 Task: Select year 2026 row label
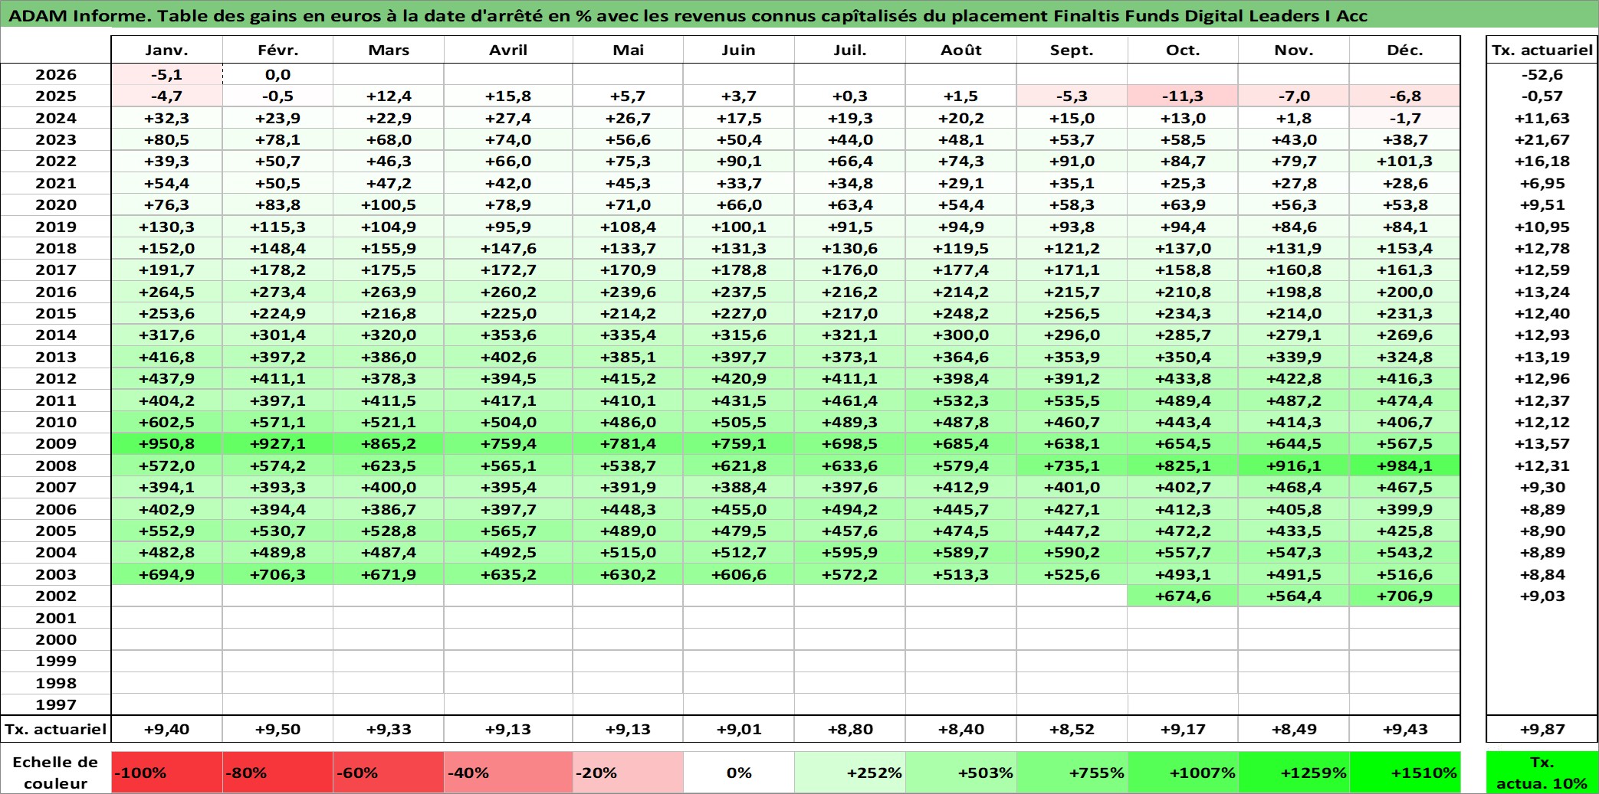tap(56, 74)
